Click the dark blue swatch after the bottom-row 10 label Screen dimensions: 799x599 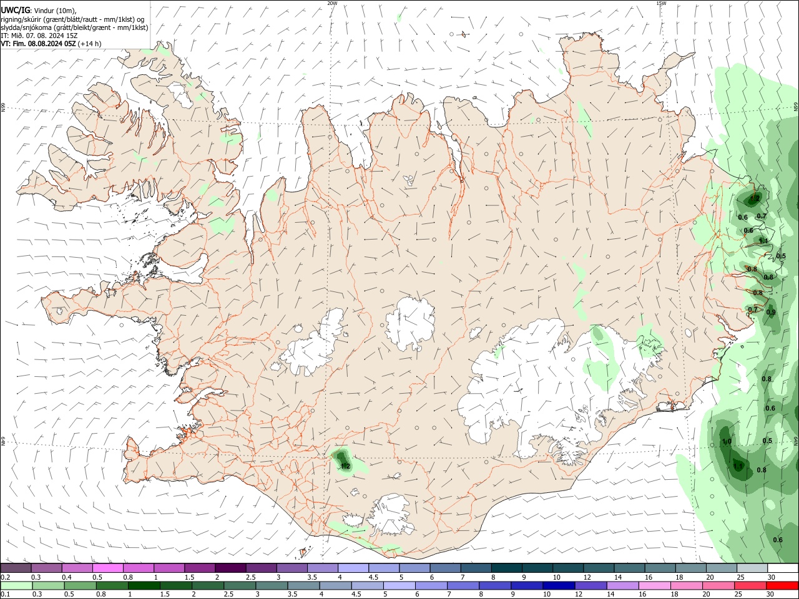tap(557, 586)
